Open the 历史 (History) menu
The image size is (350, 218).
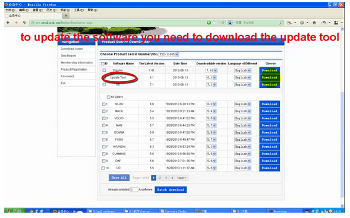[x=51, y=10]
